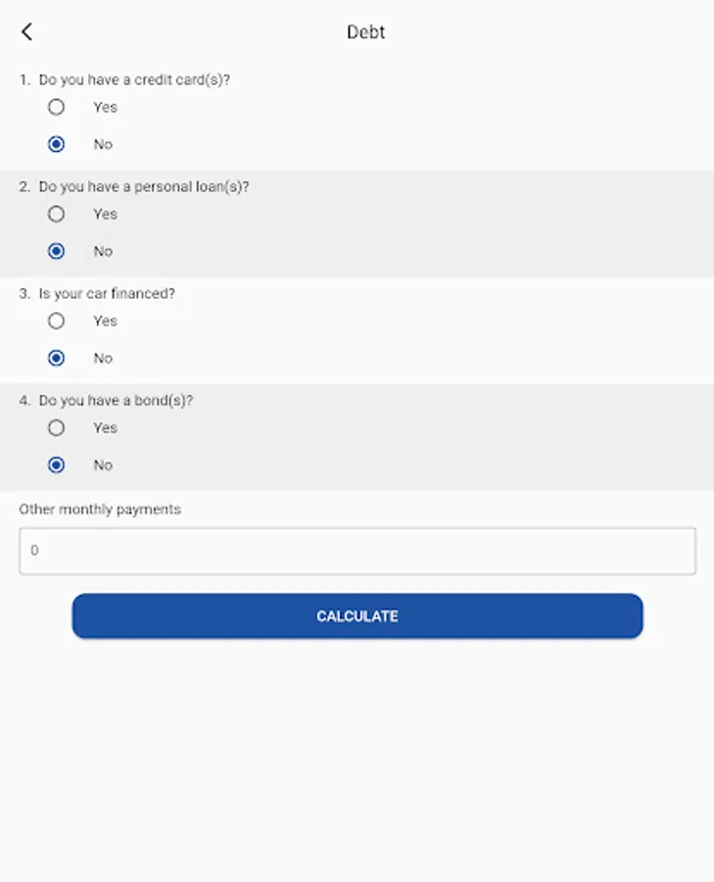Image resolution: width=714 pixels, height=882 pixels.
Task: Tap the "Yes" label text under credit card question
Action: (105, 107)
